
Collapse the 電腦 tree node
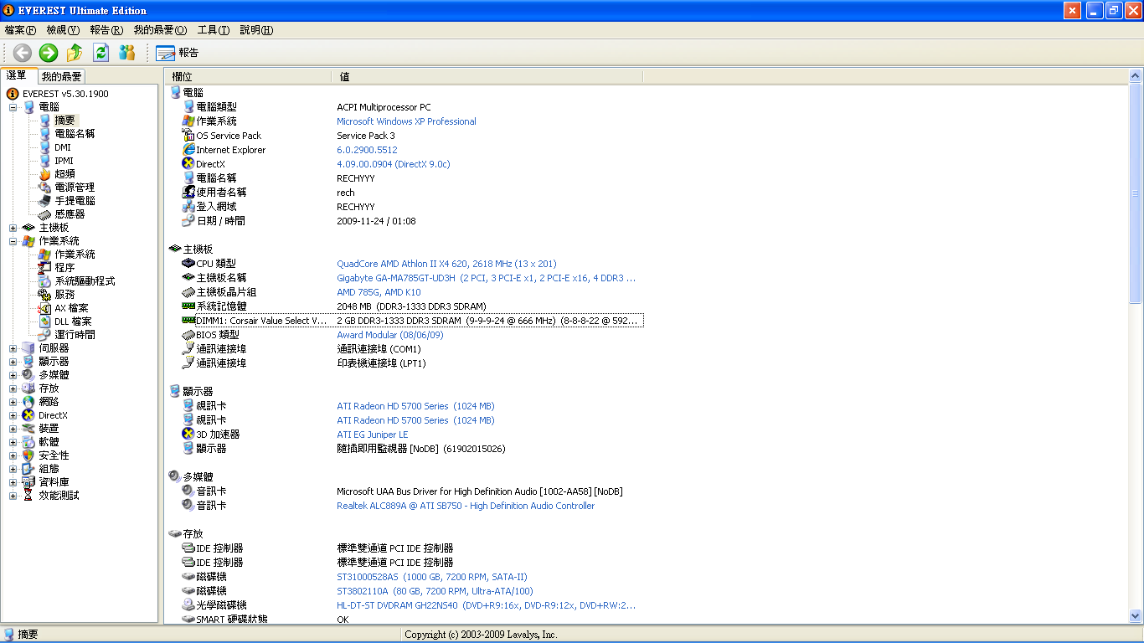13,107
